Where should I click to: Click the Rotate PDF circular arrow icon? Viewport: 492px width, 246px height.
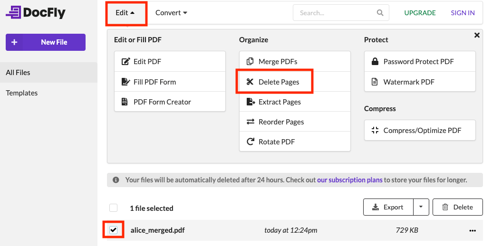coord(250,142)
